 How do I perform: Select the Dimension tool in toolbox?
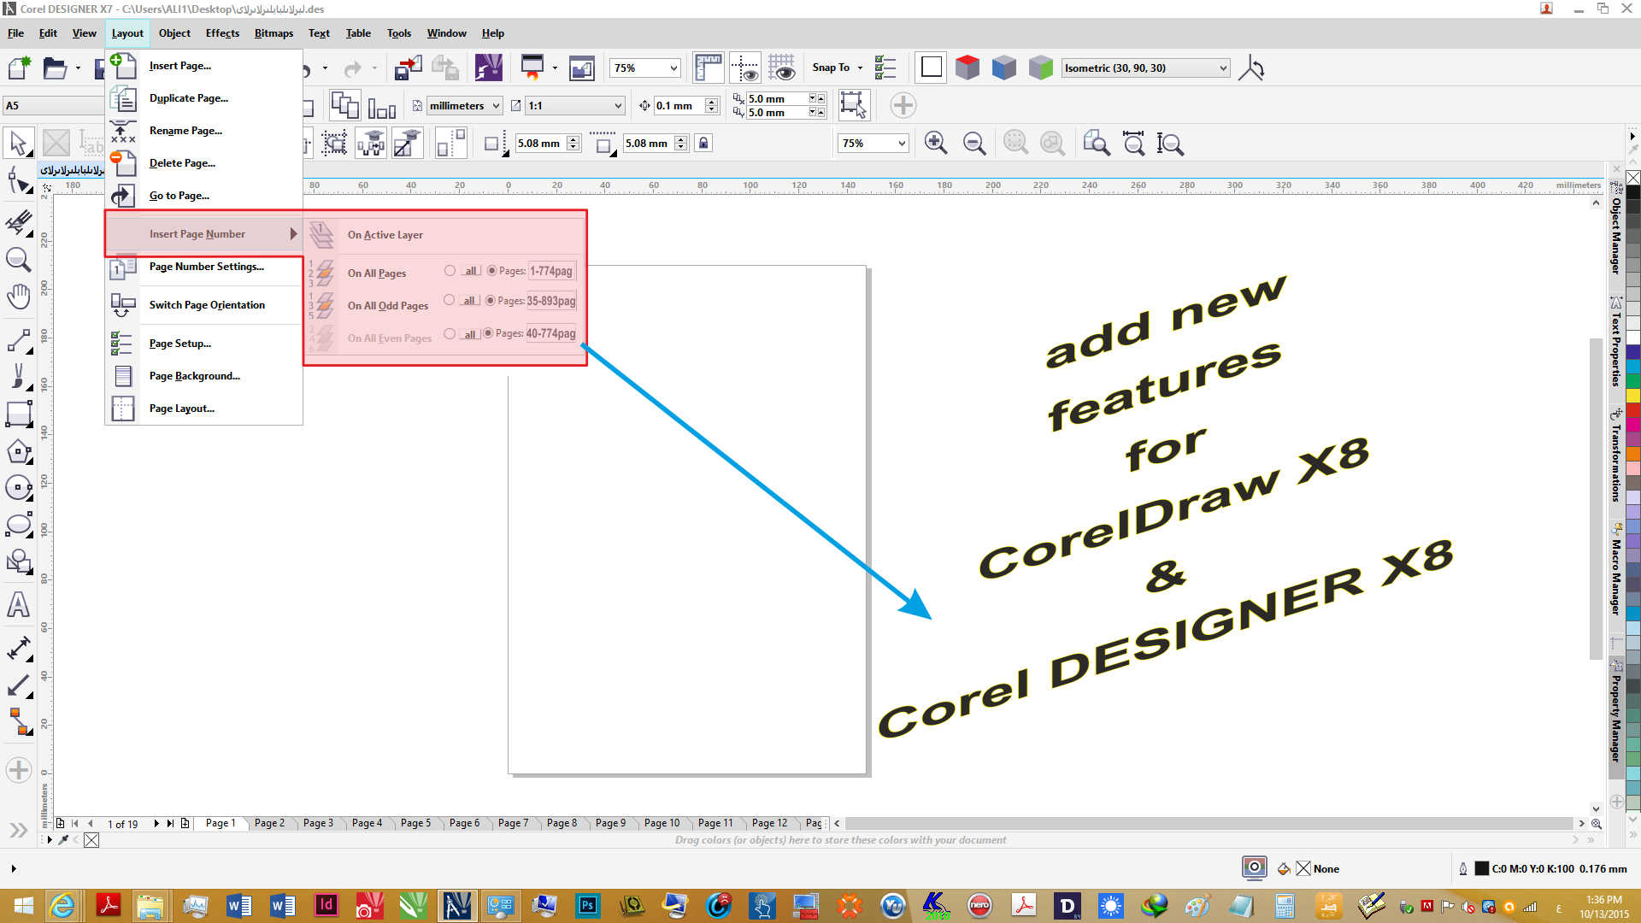click(19, 647)
